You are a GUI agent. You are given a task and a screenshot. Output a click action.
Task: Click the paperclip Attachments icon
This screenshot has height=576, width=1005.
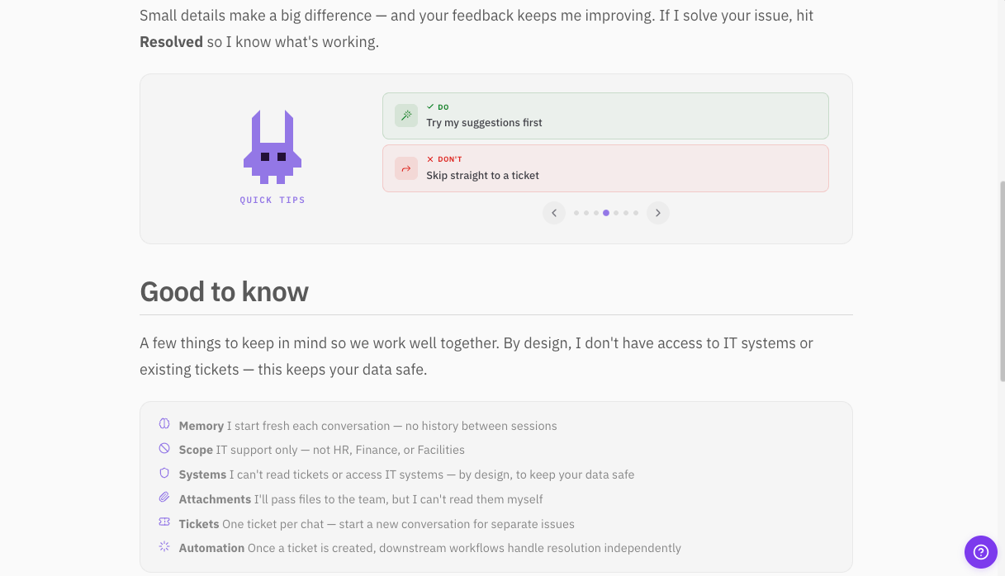(164, 498)
